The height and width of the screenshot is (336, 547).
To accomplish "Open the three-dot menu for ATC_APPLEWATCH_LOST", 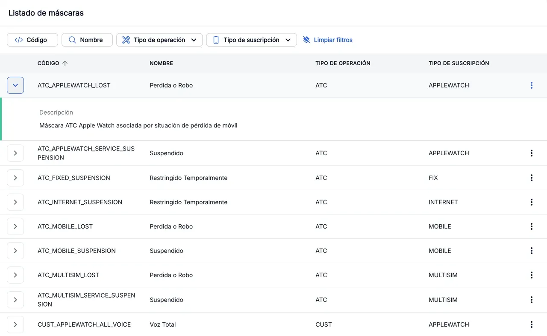I will [531, 85].
